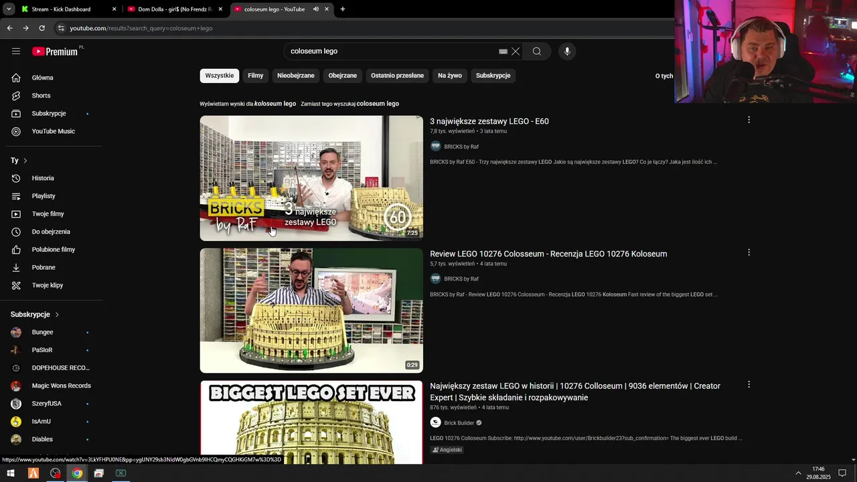857x482 pixels.
Task: Search instead for 'coloseum lego' link
Action: point(378,104)
